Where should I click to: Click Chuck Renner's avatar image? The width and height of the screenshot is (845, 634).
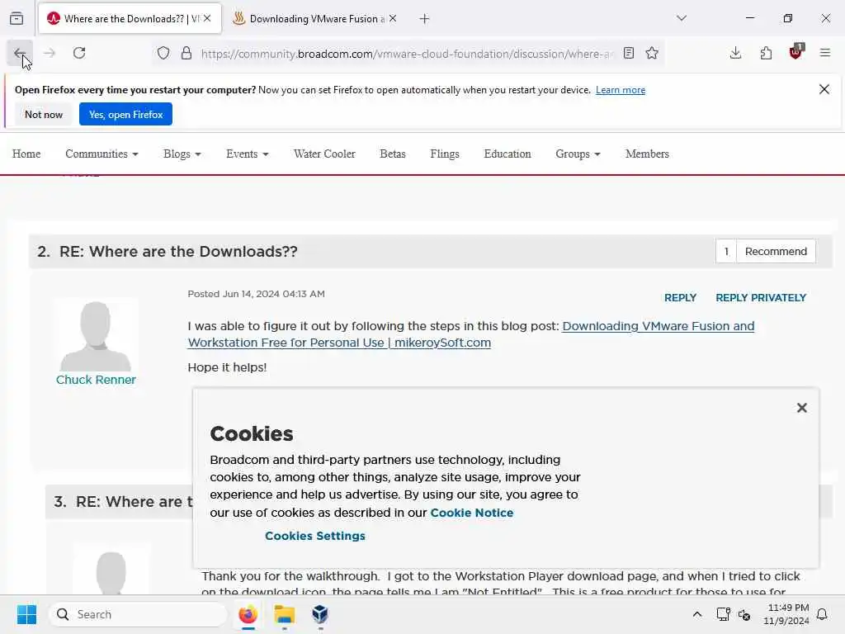click(x=96, y=334)
